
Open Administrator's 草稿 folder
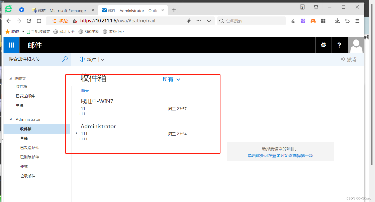(24, 138)
